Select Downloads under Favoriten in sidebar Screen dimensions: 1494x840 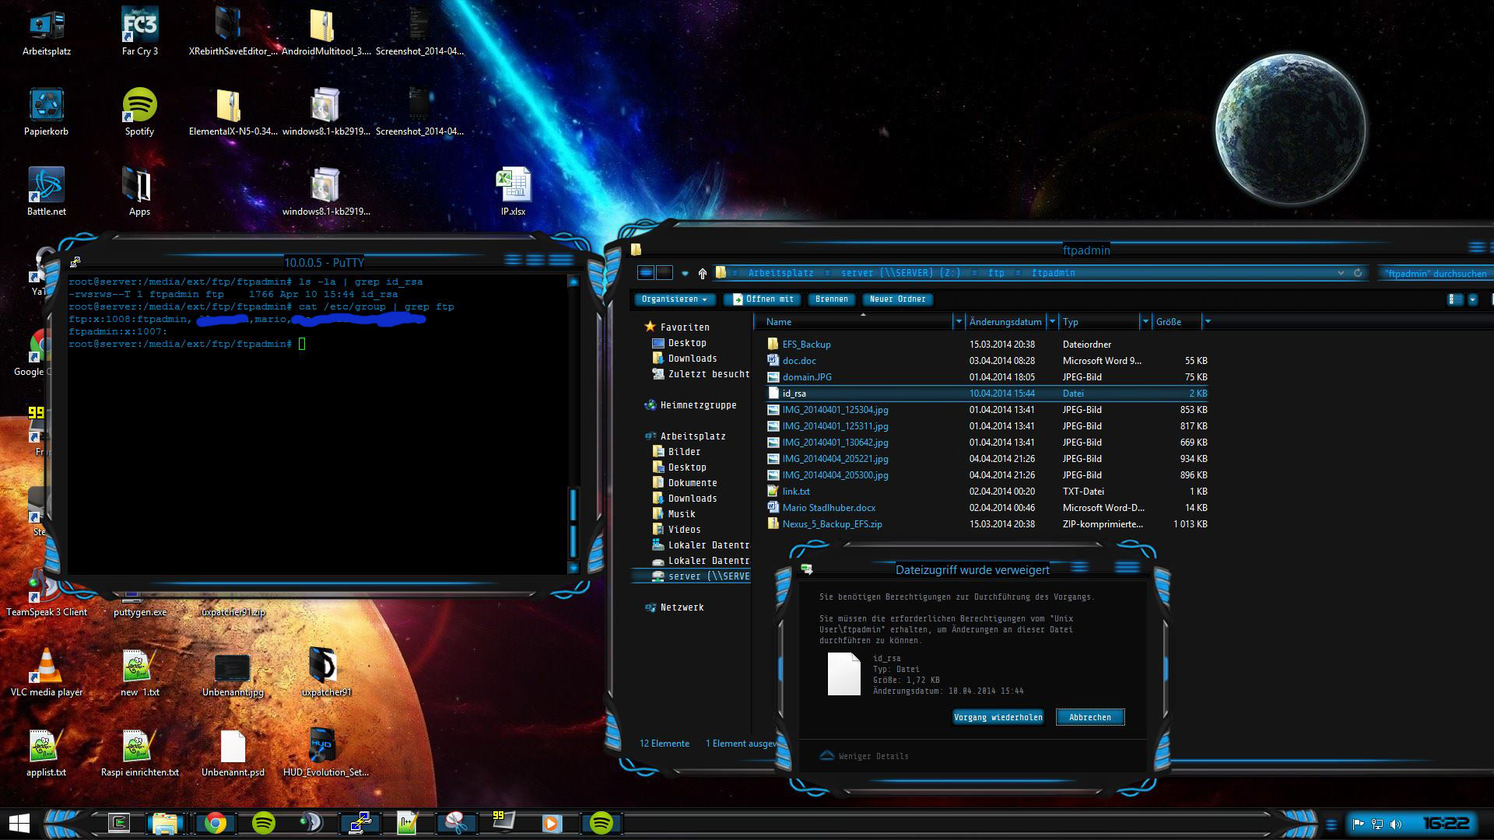click(x=692, y=359)
